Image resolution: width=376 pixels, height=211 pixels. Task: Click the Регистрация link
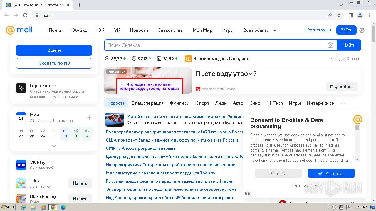point(319,30)
